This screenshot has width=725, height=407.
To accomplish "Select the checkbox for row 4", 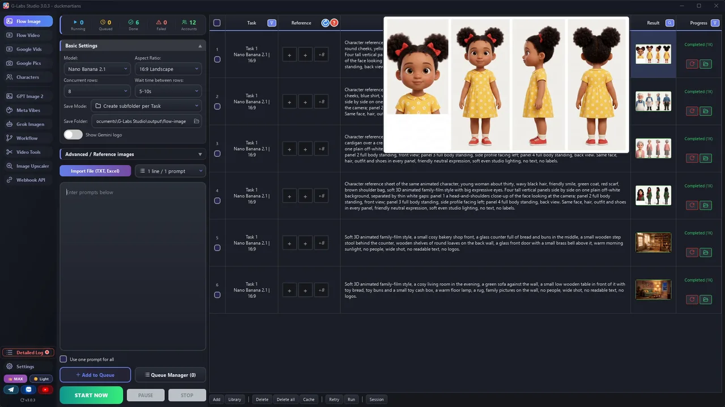I will click(217, 201).
